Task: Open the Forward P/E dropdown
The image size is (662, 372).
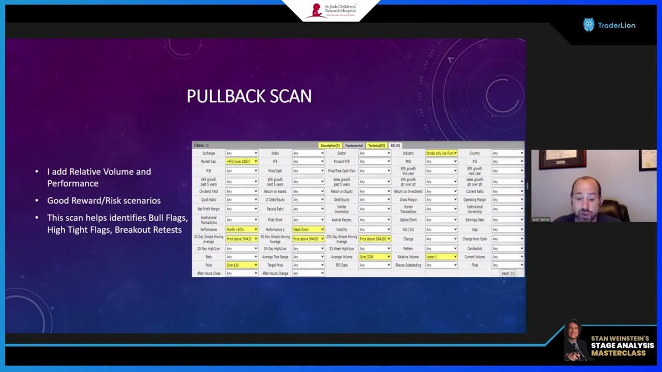Action: coord(375,162)
